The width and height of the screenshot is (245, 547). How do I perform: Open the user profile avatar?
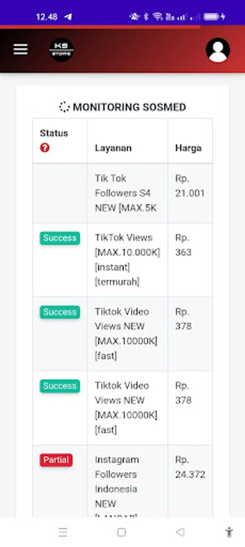(218, 50)
